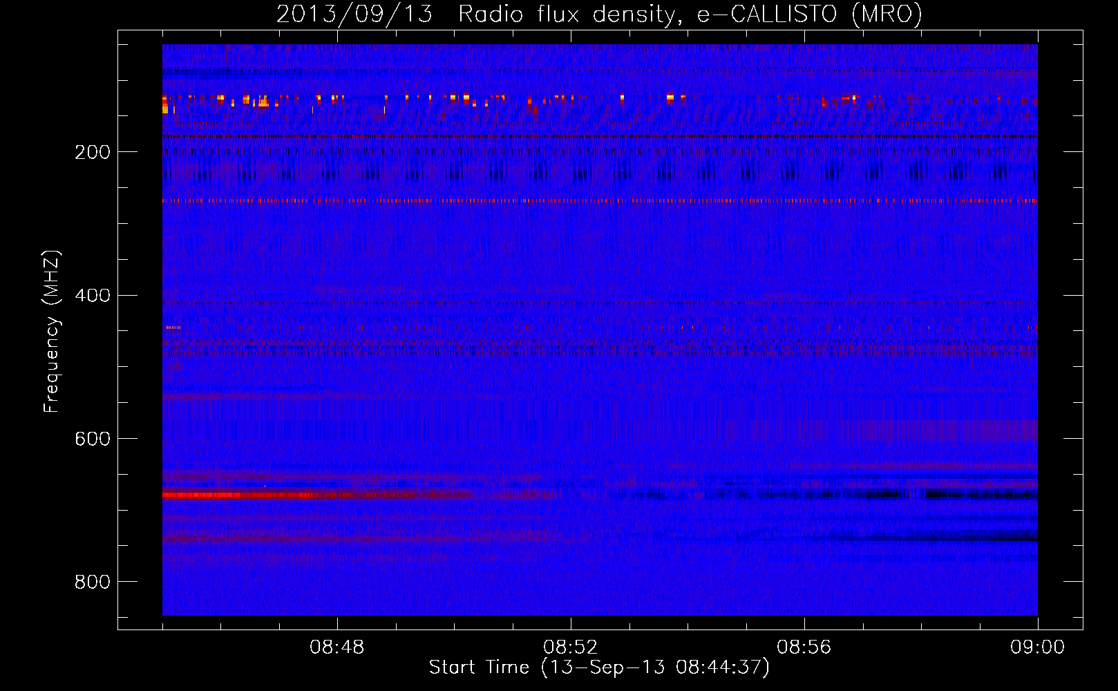The height and width of the screenshot is (691, 1118).
Task: Select the 'Frequency (MHZ)' y-axis label
Action: pyautogui.click(x=52, y=332)
